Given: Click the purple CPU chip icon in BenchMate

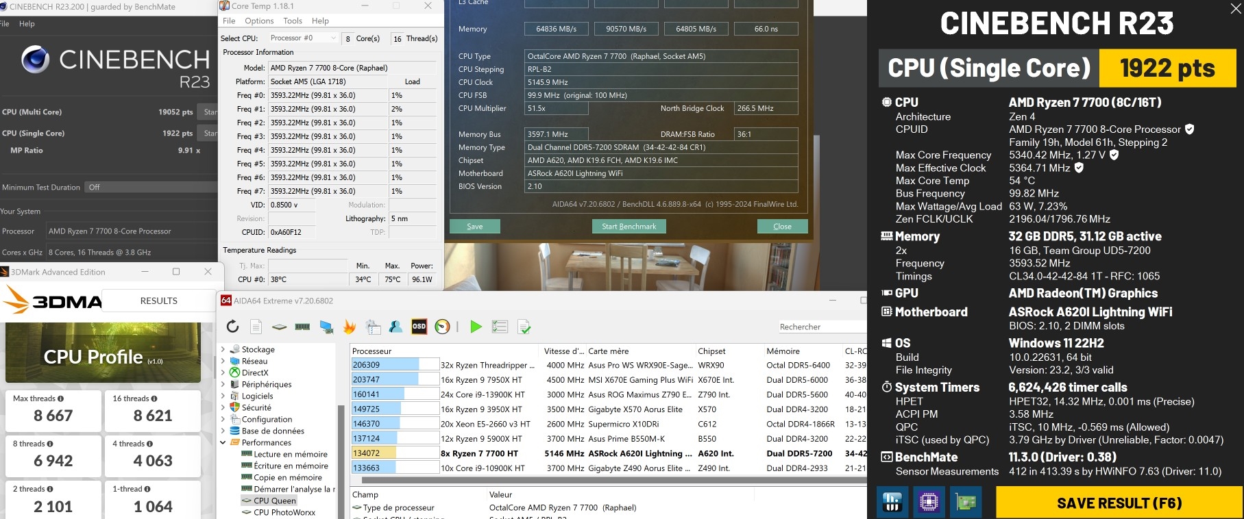Looking at the screenshot, I should [929, 503].
